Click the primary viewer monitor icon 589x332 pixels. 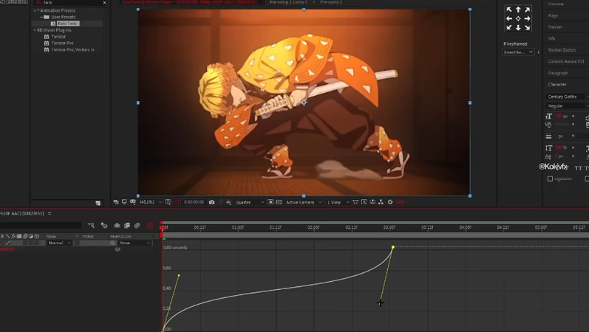(124, 202)
